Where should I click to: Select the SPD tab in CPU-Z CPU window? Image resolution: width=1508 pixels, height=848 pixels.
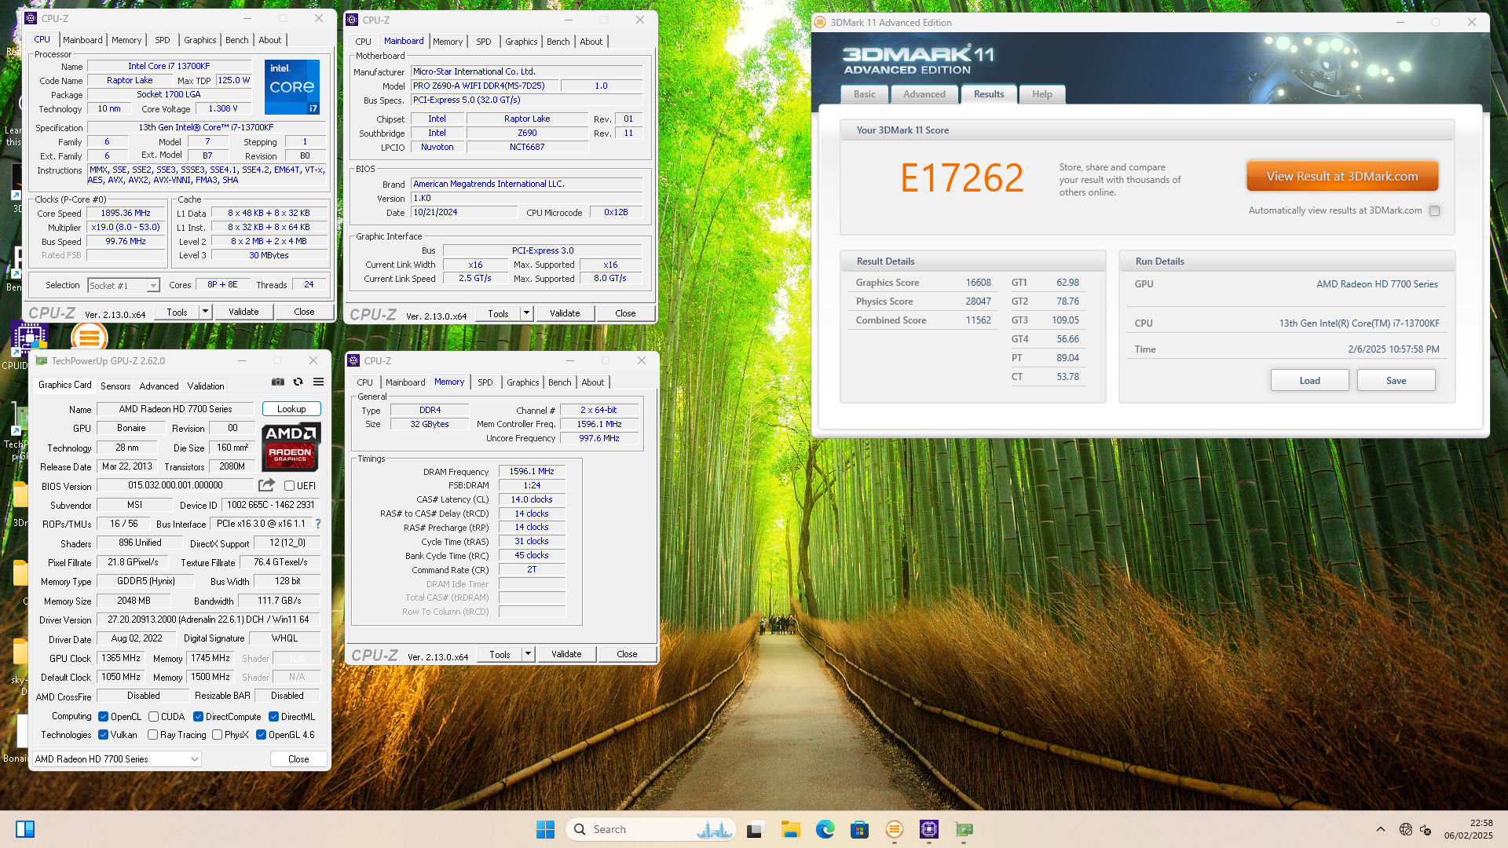(x=163, y=40)
